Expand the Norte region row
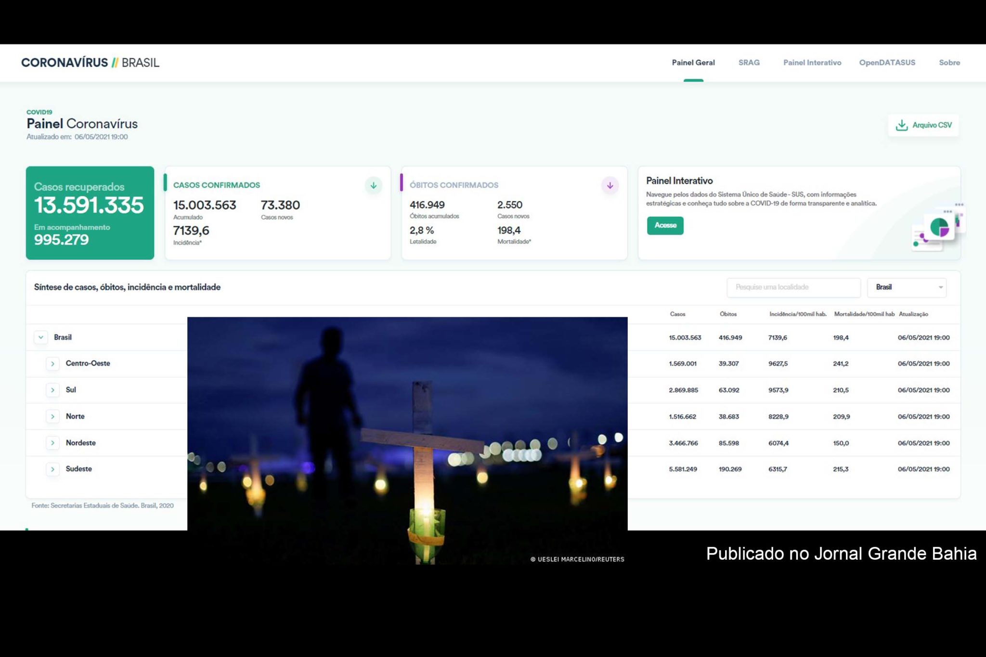Screen dimensions: 986x657 tap(52, 416)
